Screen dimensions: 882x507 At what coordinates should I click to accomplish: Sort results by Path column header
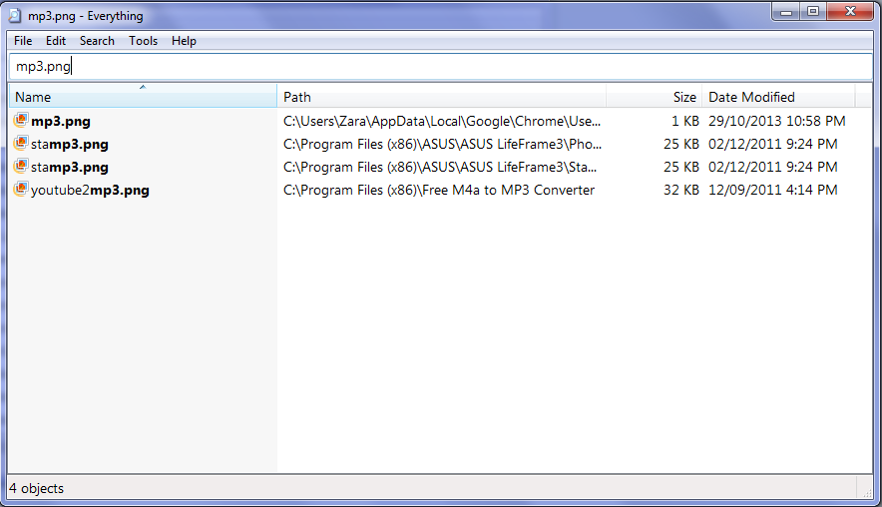tap(442, 97)
